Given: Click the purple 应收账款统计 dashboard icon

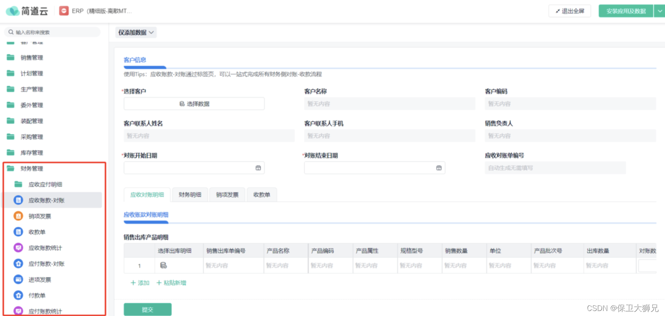Looking at the screenshot, I should pos(18,248).
